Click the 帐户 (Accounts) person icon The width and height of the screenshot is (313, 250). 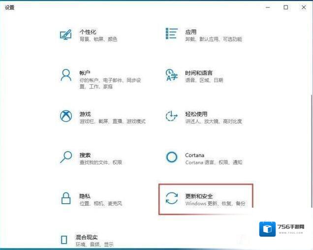click(x=65, y=75)
